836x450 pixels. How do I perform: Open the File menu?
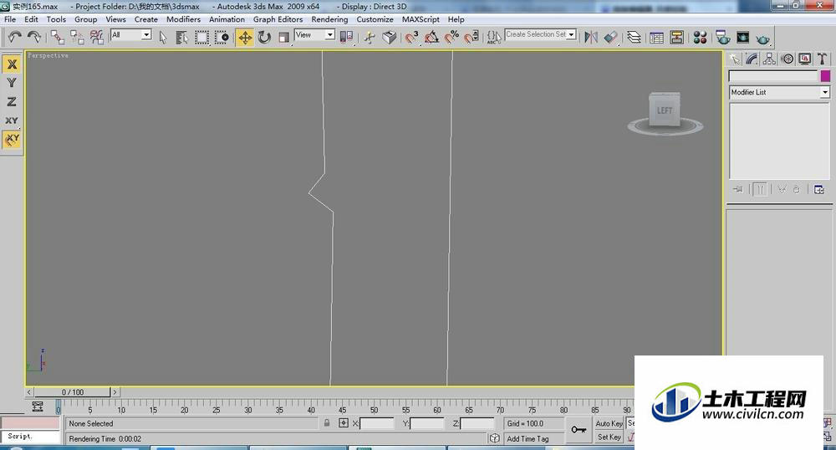pyautogui.click(x=10, y=19)
